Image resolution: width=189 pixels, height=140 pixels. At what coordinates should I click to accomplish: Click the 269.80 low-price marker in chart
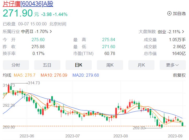tap(139, 128)
